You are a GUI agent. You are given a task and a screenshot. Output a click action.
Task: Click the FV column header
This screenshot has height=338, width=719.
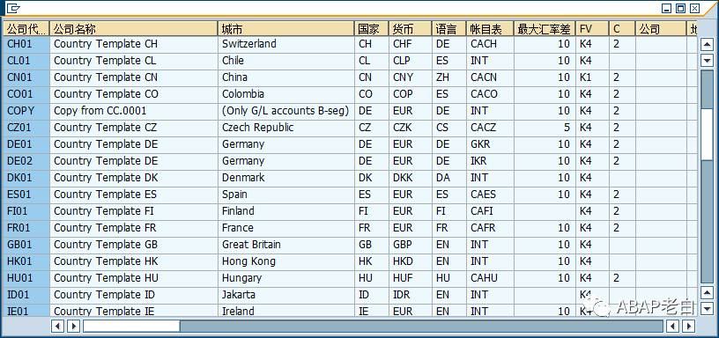tap(592, 29)
